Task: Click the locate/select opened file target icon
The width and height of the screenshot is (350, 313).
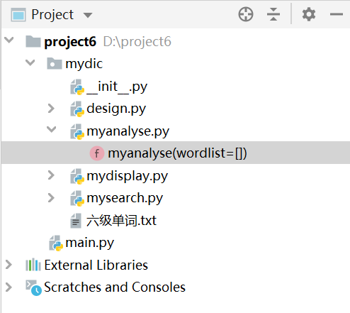Action: pyautogui.click(x=246, y=14)
